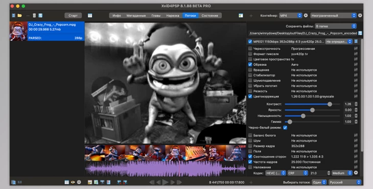
Task: Enable the Шумоподавление checkbox
Action: (250, 81)
